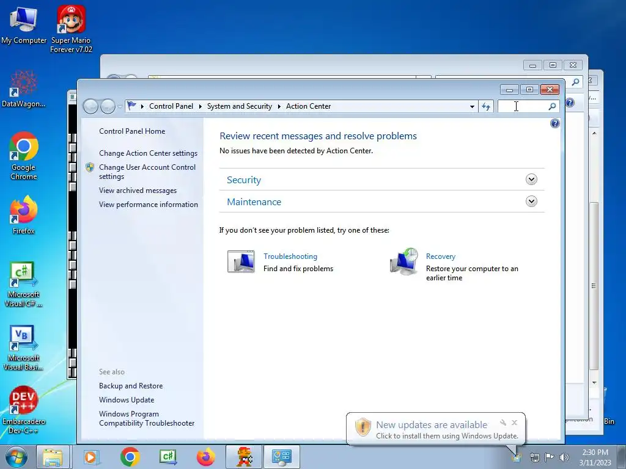
Task: Click the Forward navigation button
Action: pos(108,106)
